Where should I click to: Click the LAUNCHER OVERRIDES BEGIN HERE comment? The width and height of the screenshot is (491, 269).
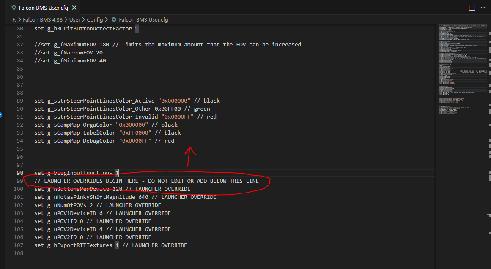coord(147,181)
